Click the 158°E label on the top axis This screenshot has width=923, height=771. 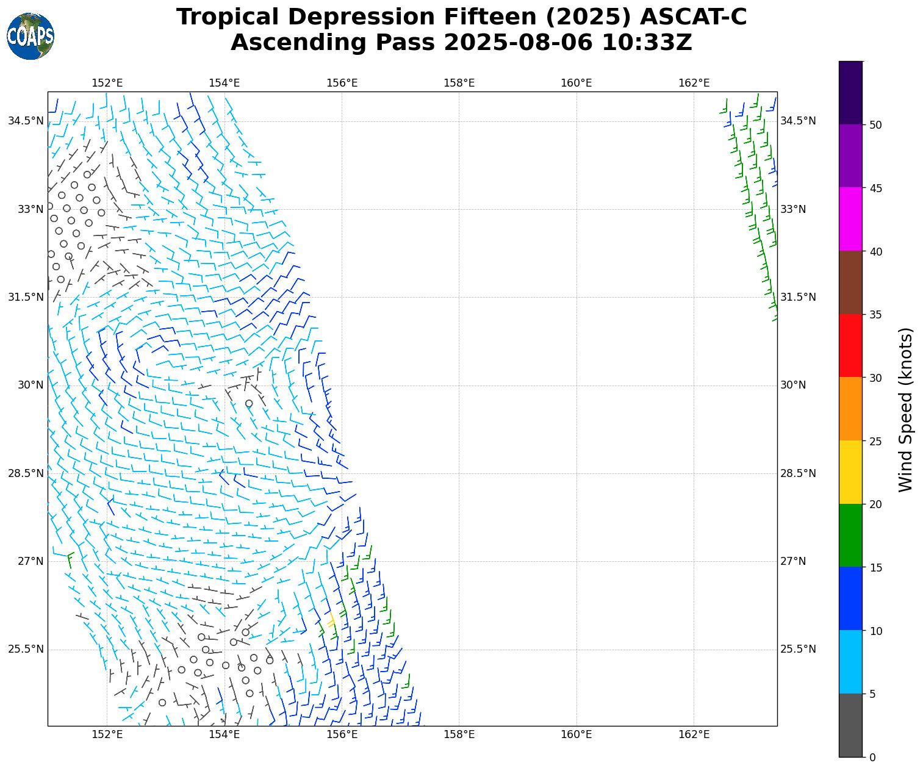click(x=459, y=83)
